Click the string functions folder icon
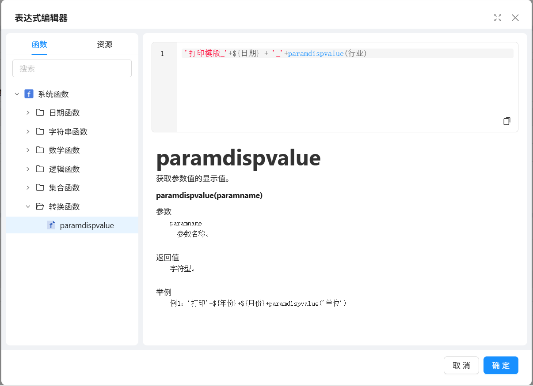This screenshot has width=533, height=386. (40, 131)
